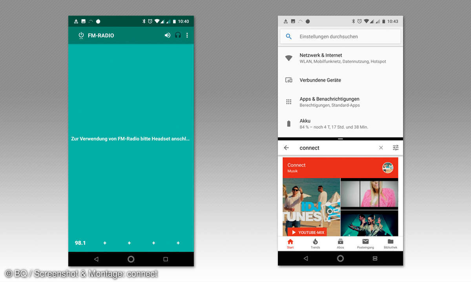Add a preset in the last plus slot
The width and height of the screenshot is (471, 282).
pyautogui.click(x=178, y=243)
